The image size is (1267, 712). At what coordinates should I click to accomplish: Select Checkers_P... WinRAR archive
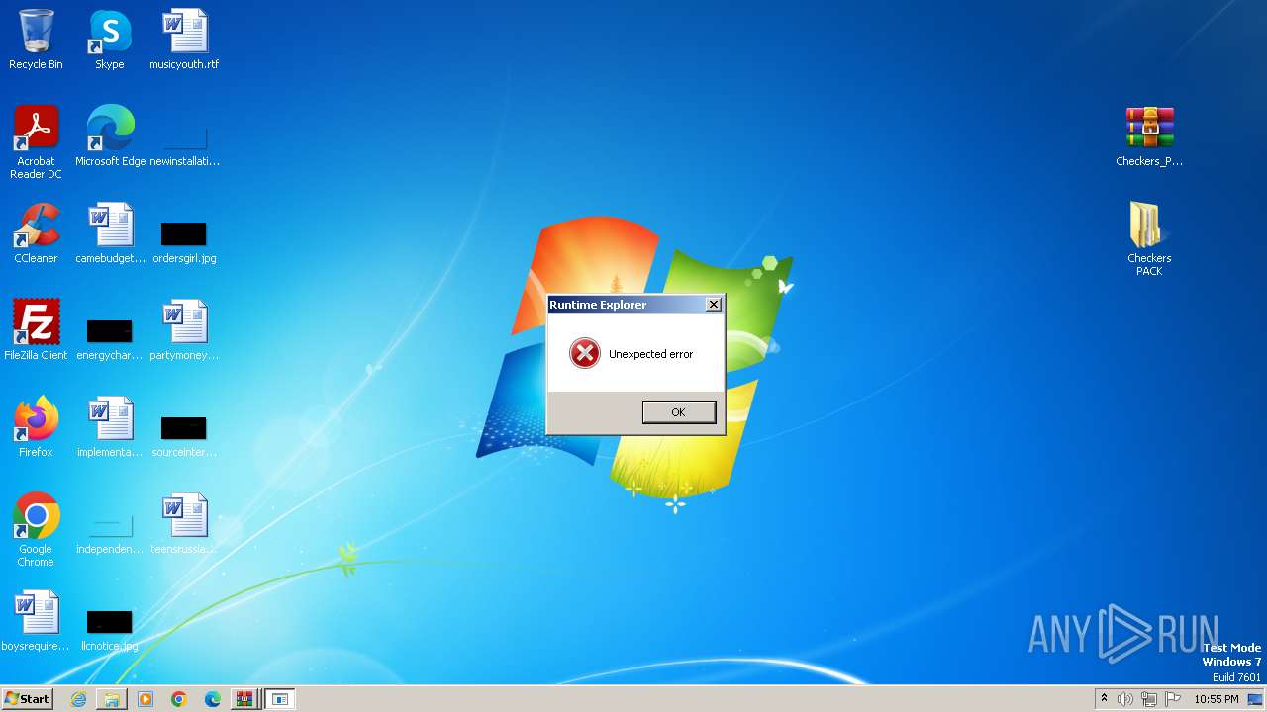tap(1149, 136)
